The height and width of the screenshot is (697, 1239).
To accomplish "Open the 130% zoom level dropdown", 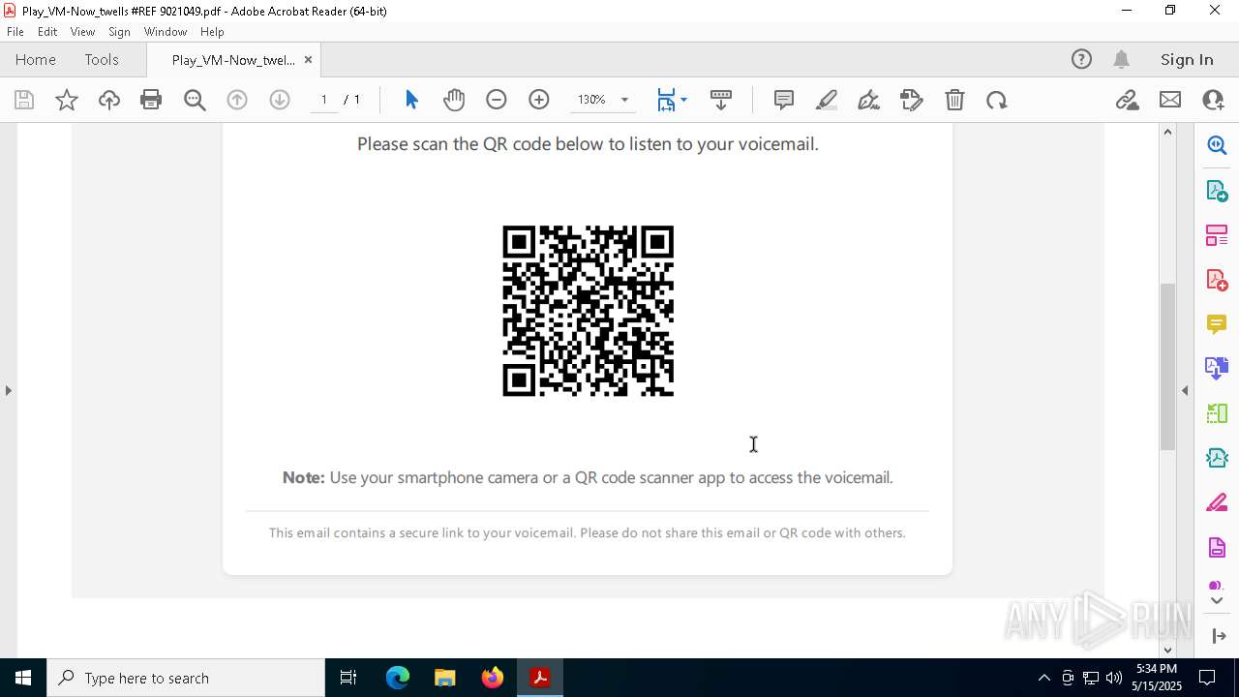I will click(624, 100).
